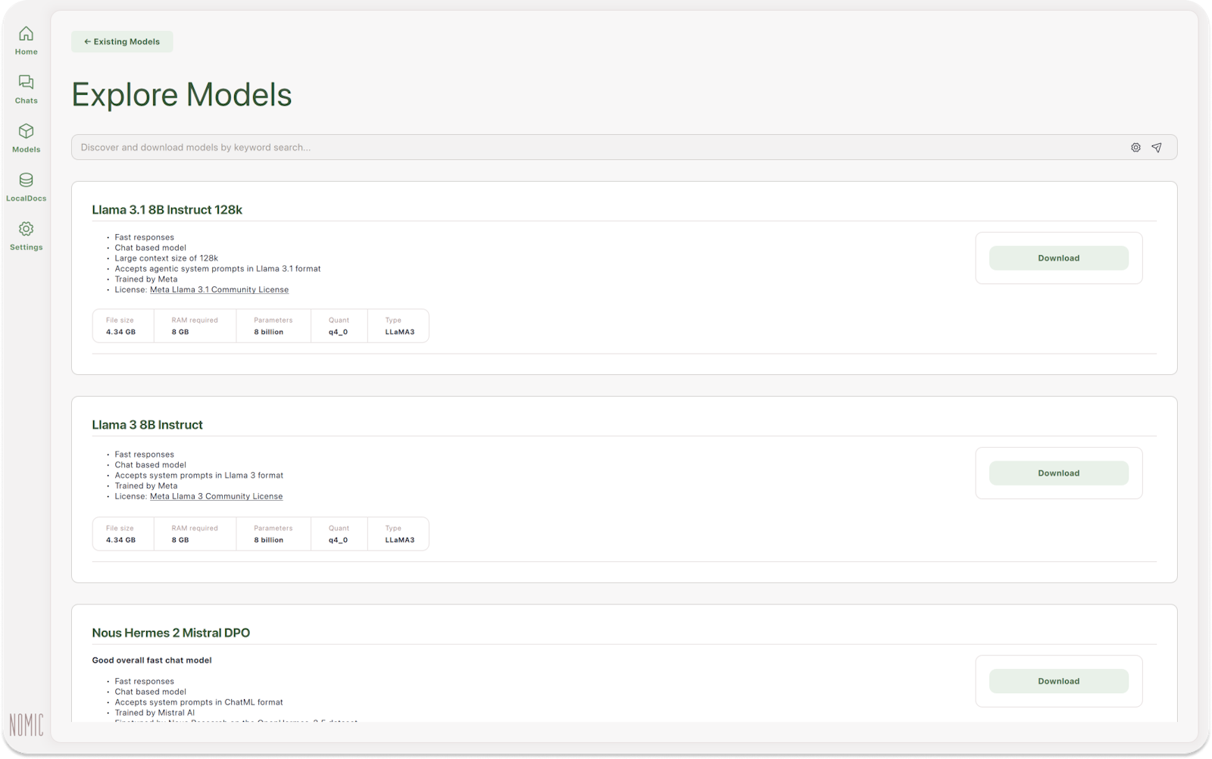Select the Models cube icon in sidebar
This screenshot has height=759, width=1212.
(x=26, y=134)
